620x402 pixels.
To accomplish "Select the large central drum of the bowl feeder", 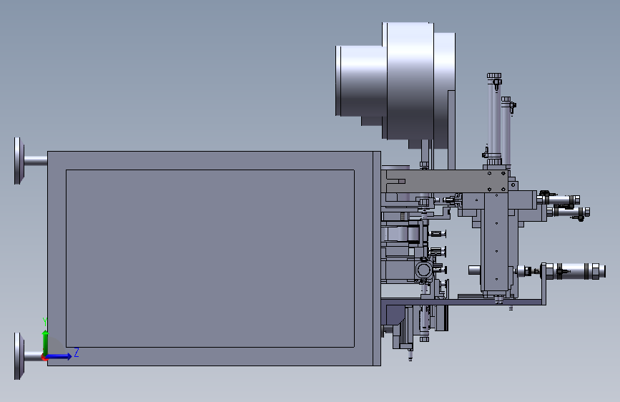I will [408, 81].
